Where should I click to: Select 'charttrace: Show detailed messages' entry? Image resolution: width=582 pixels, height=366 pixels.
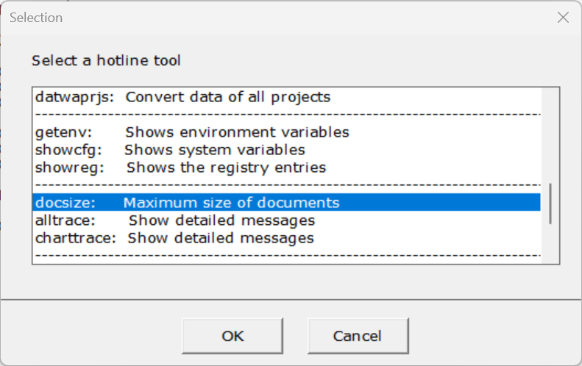point(286,238)
